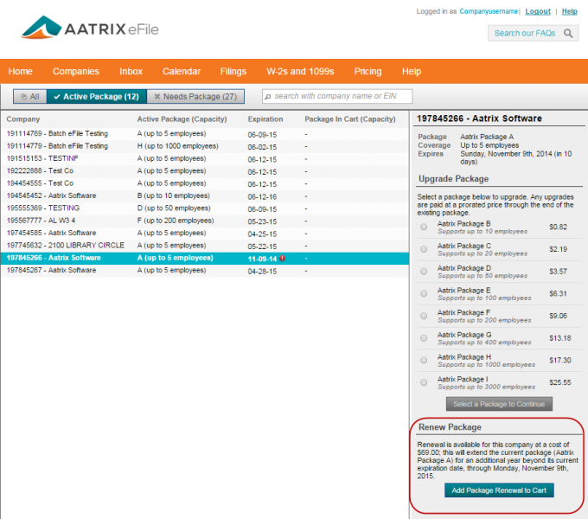This screenshot has height=519, width=588.
Task: Select row 197745632 - 2100 LIBRARY CIRCLE
Action: click(205, 246)
